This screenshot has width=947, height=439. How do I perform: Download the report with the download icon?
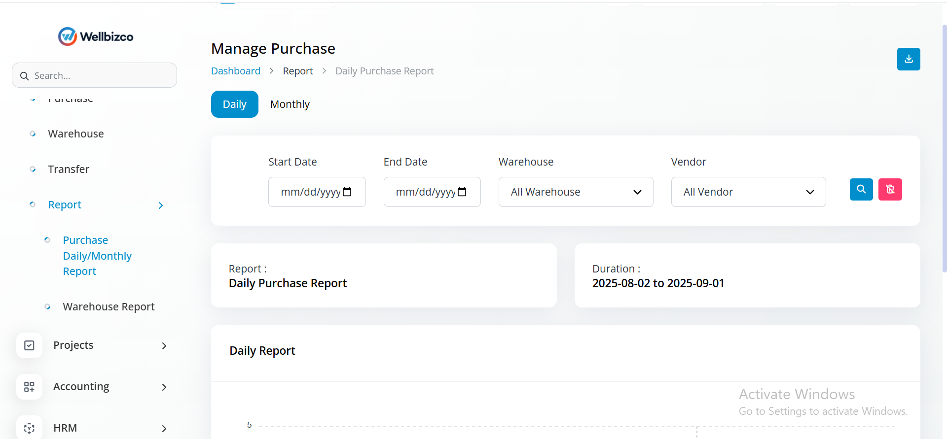coord(909,59)
